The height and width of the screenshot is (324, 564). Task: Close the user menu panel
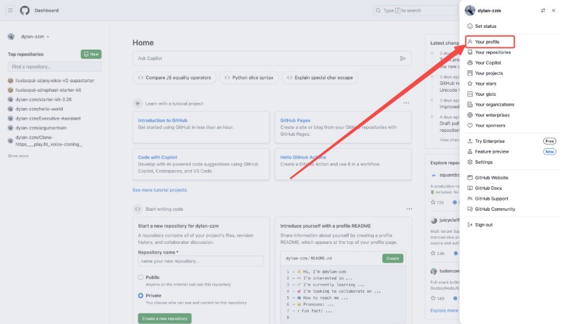(553, 10)
